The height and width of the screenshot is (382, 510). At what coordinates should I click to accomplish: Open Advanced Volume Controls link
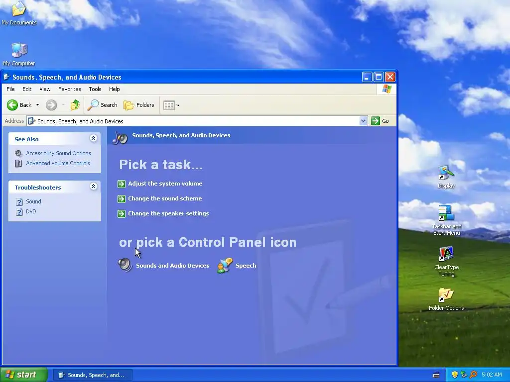(58, 163)
